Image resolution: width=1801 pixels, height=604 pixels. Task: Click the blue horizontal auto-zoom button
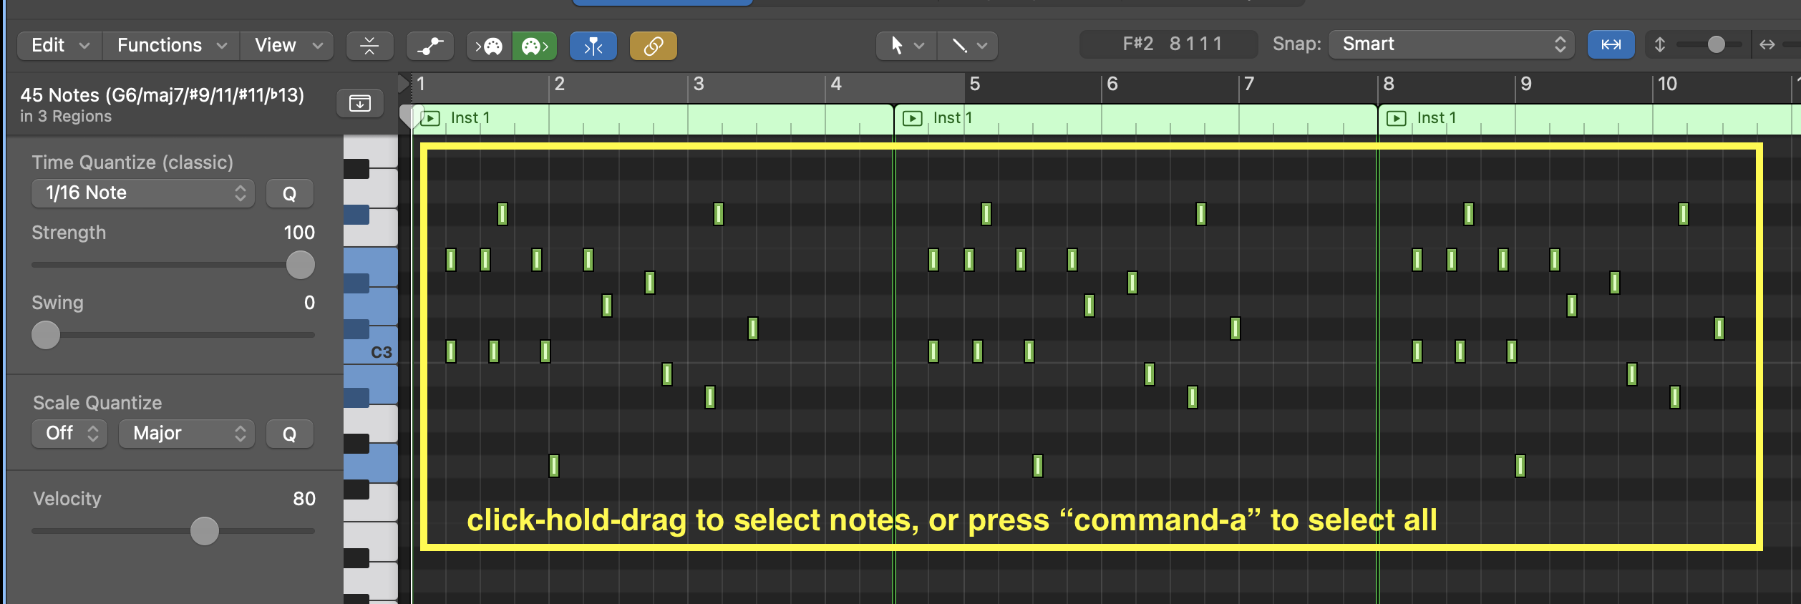click(1611, 44)
